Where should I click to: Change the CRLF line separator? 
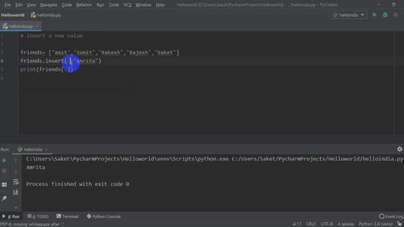[311, 224]
